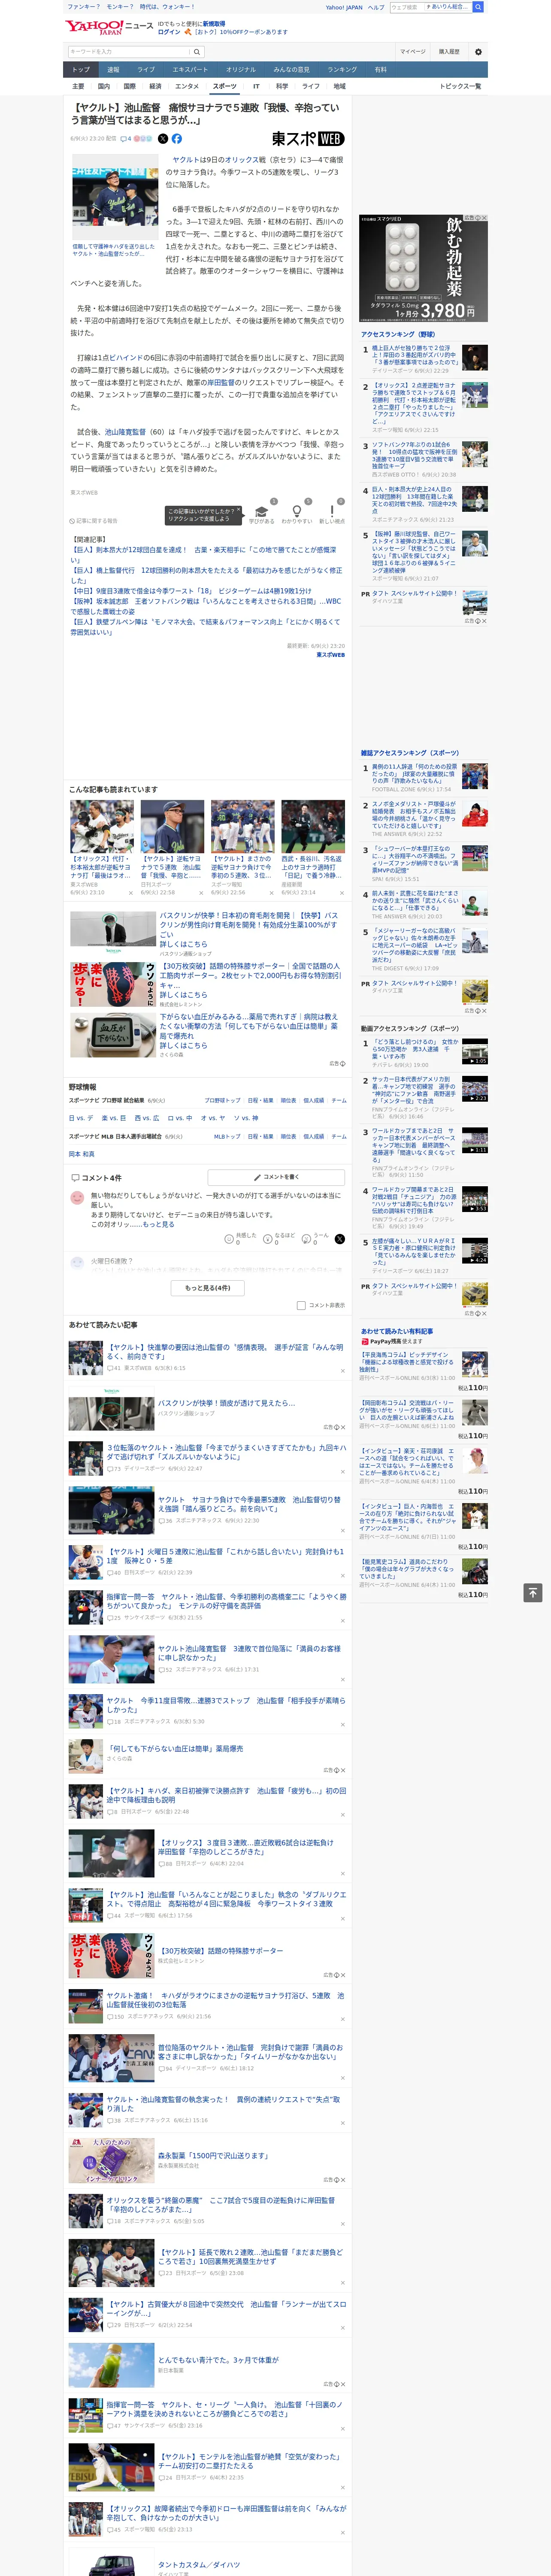Click the ログイン link
This screenshot has height=2576, width=551.
point(169,32)
